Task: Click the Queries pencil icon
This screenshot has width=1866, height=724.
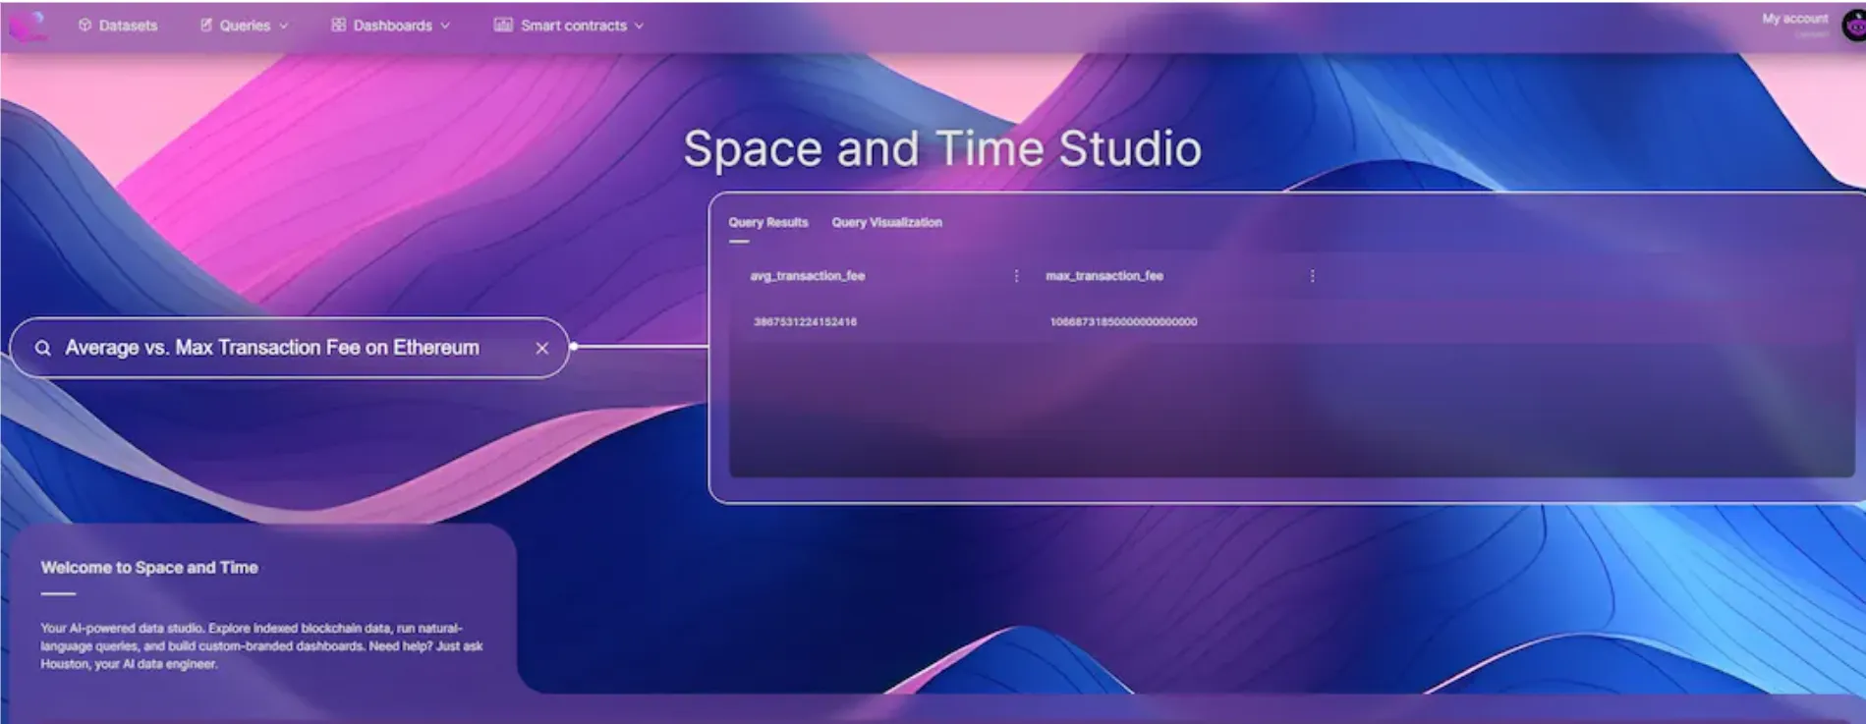Action: coord(206,26)
